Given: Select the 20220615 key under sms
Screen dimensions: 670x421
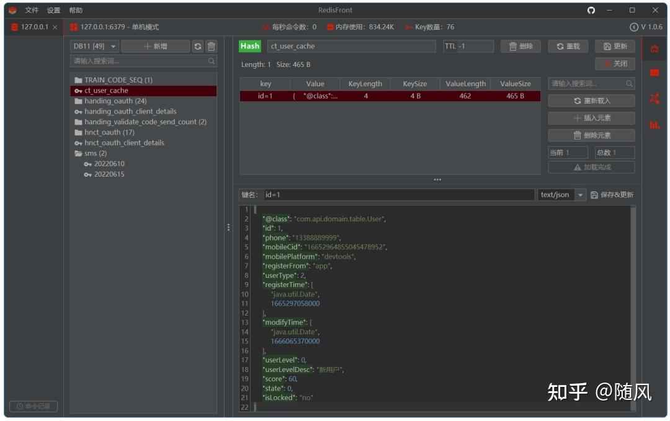Looking at the screenshot, I should pos(104,174).
